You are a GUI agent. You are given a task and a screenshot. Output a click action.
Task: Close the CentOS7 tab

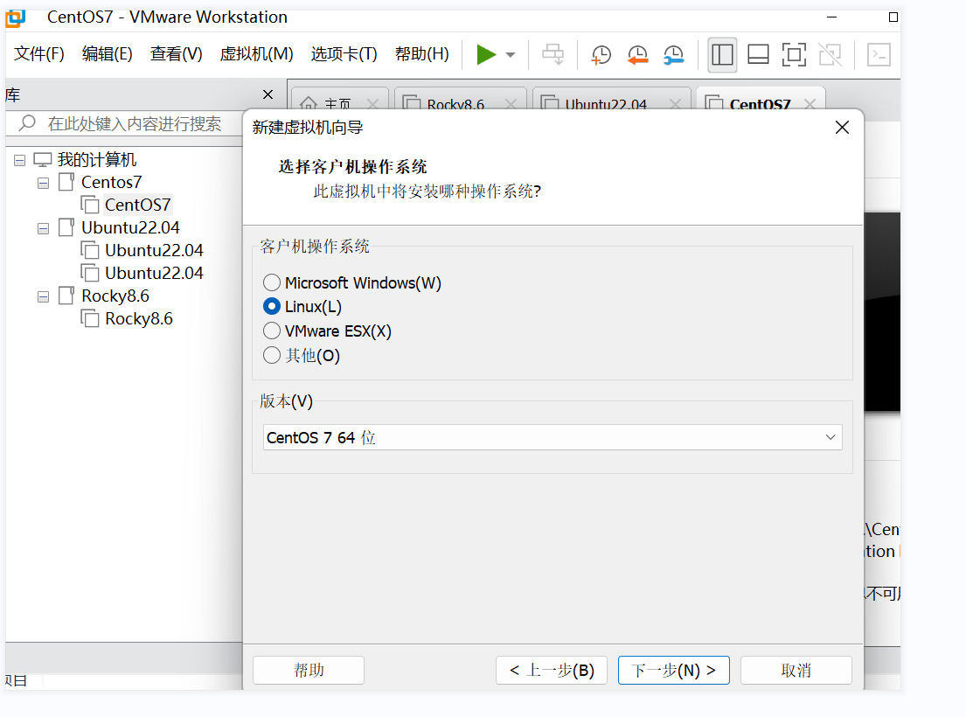pyautogui.click(x=810, y=103)
